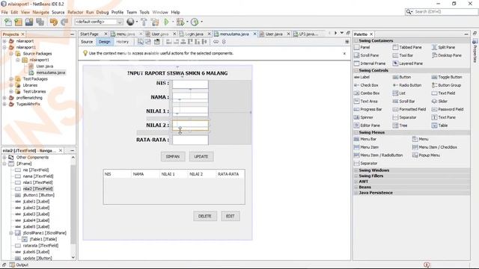Image resolution: width=479 pixels, height=269 pixels.
Task: Click the Redo toolbar icon
Action: point(64,22)
